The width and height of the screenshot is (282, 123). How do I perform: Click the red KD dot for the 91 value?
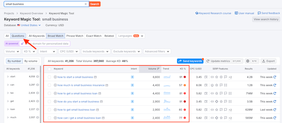click(x=185, y=77)
